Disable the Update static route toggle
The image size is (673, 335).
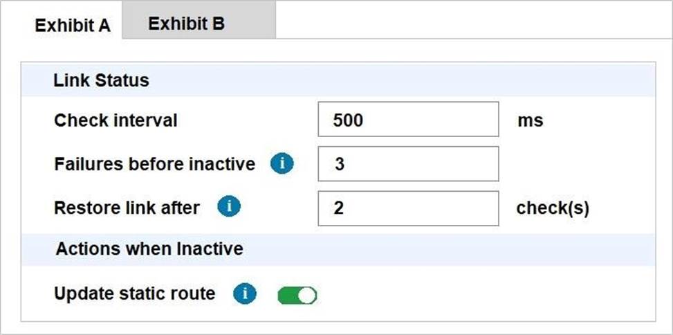(x=297, y=296)
